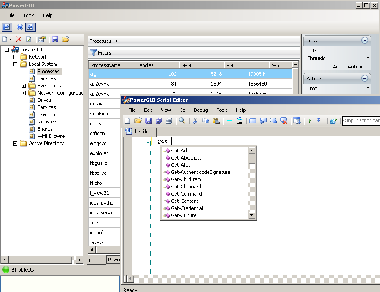Expand the Active Directory tree node
The height and width of the screenshot is (292, 380).
click(15, 143)
